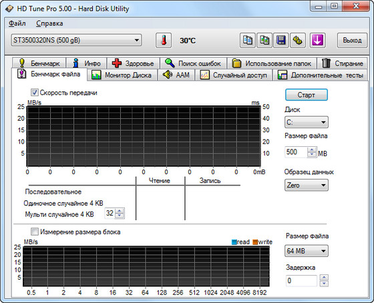This screenshot has height=303, width=374.
Task: Click the Запись column header
Action: coord(210,181)
